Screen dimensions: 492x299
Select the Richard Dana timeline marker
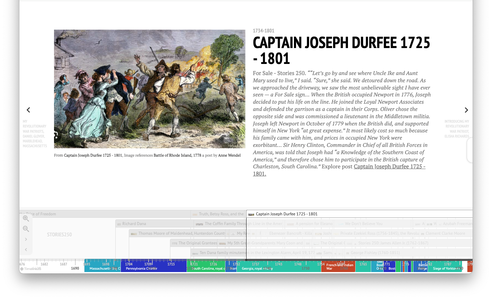pos(154,224)
